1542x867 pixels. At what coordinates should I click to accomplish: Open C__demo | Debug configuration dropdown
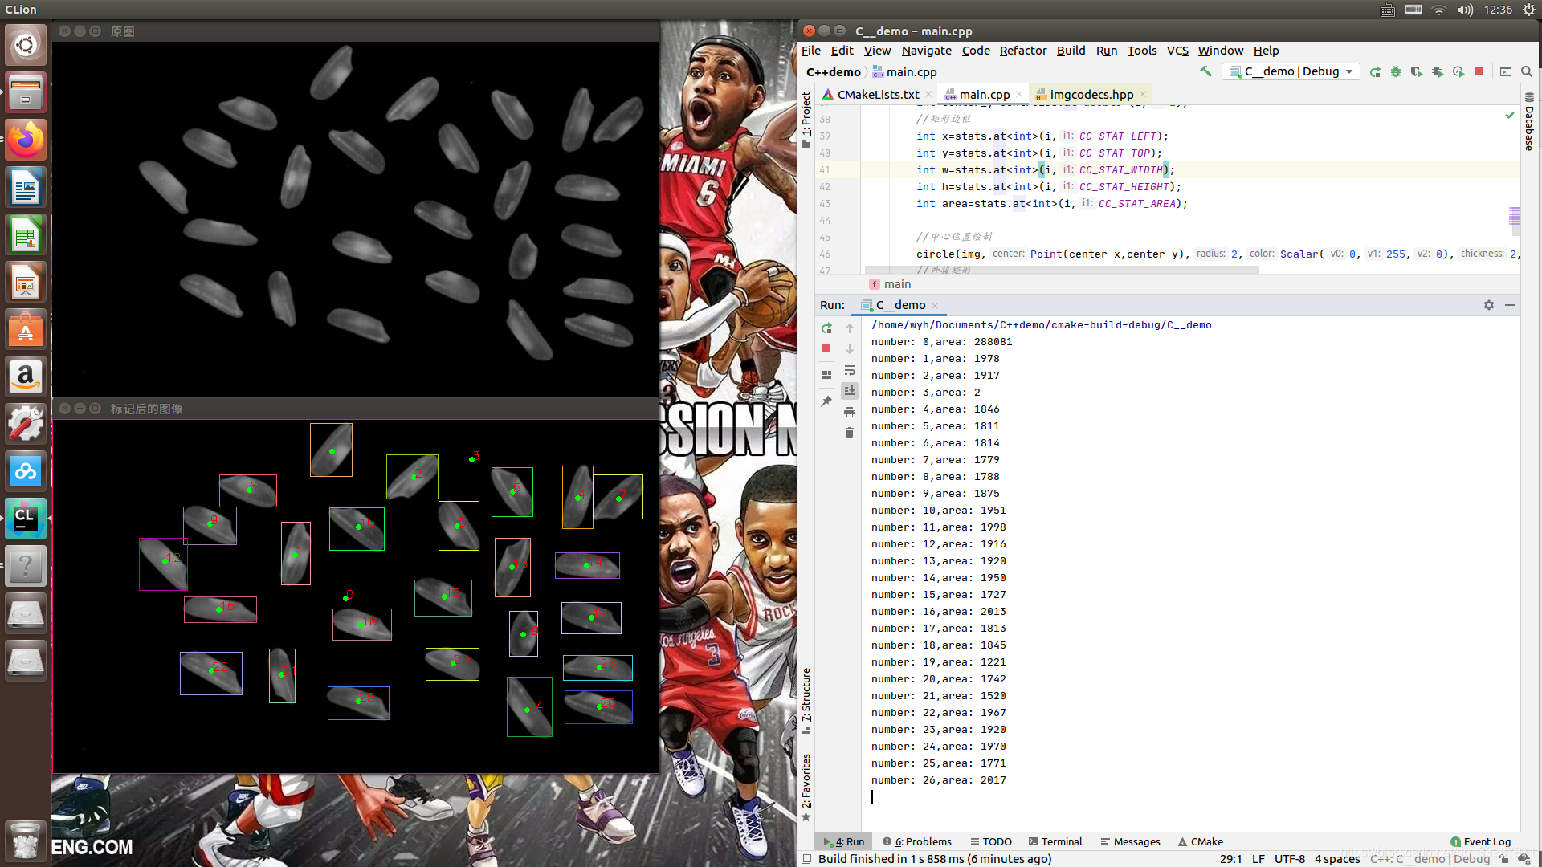pos(1292,71)
